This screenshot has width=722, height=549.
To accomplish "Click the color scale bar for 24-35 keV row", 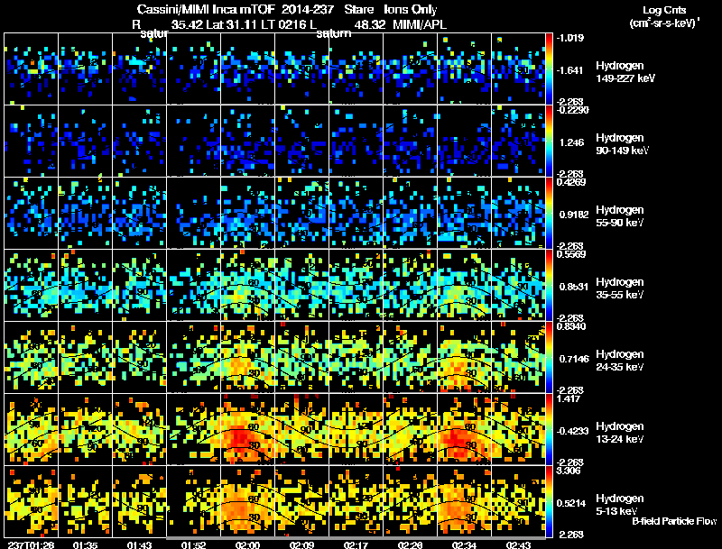I will 549,357.
